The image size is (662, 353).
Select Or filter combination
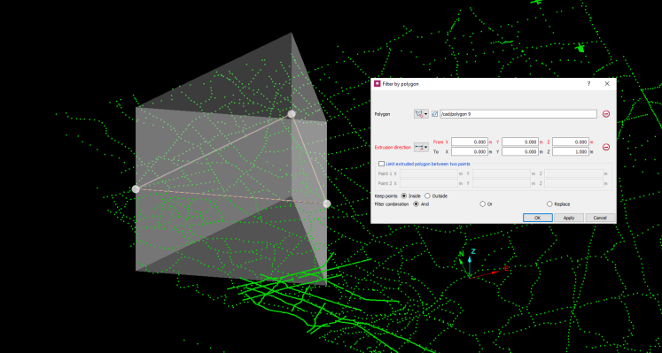pos(483,203)
